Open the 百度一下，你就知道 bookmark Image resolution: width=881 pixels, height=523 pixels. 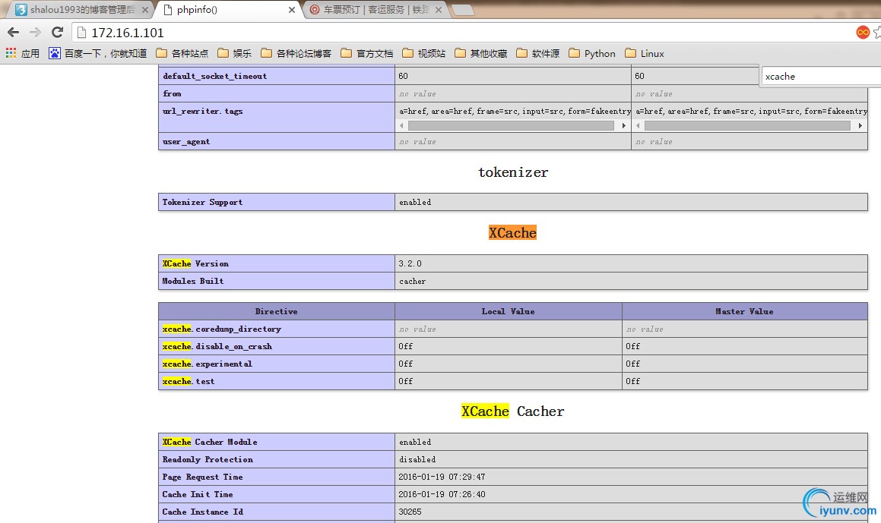coord(98,53)
